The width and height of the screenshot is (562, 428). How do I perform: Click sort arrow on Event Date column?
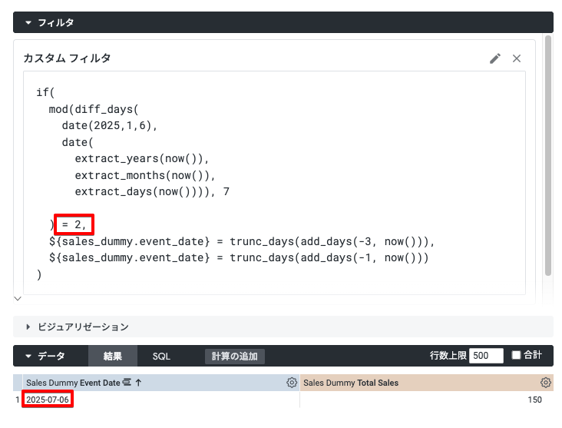139,383
